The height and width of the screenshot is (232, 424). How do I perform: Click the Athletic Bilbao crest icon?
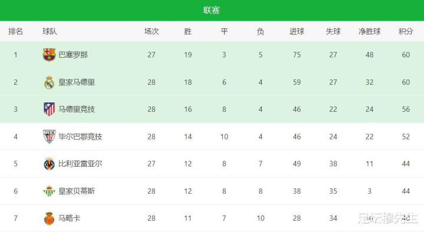49,137
